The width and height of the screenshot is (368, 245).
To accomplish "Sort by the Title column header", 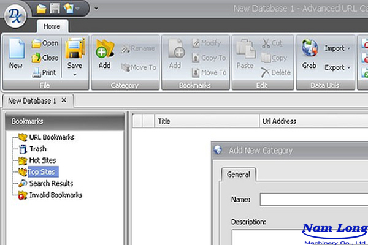I will (x=164, y=121).
